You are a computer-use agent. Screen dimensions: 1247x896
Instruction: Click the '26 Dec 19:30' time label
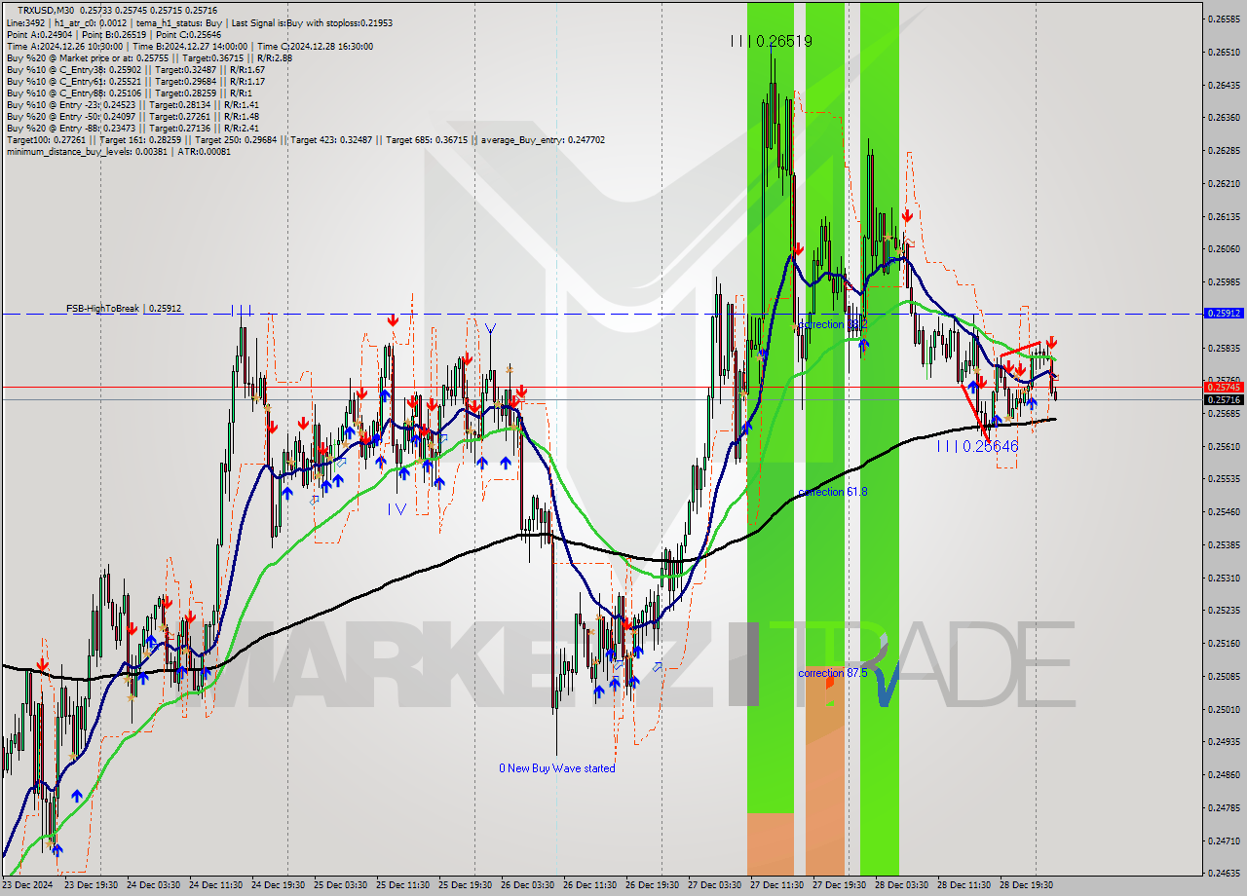point(653,885)
